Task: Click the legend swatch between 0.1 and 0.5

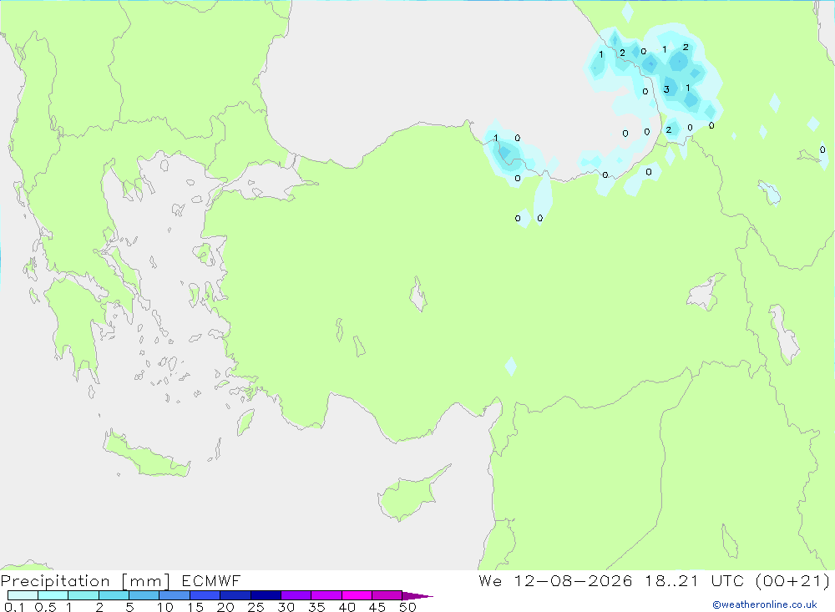Action: pos(23,595)
